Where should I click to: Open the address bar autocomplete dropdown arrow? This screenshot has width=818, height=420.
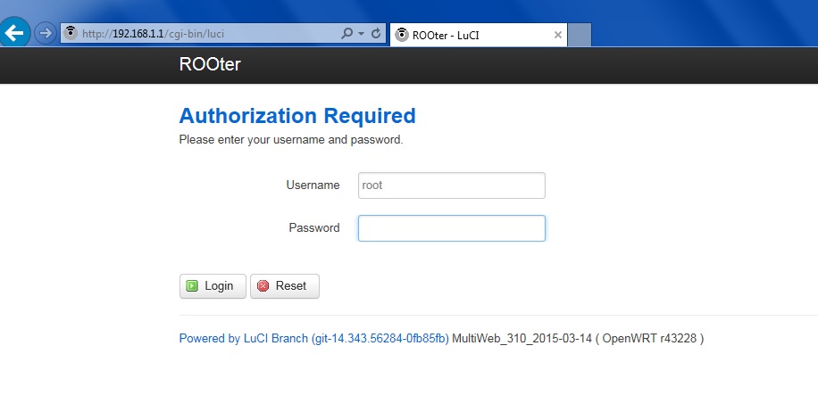click(361, 33)
